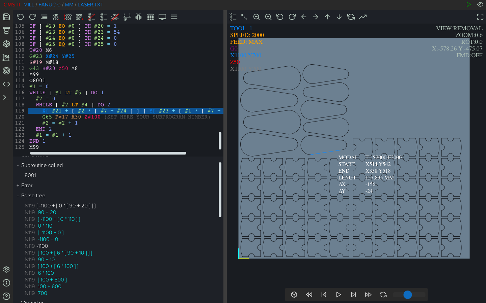Pan view right with arrow icon
The image size is (486, 303).
(x=316, y=17)
